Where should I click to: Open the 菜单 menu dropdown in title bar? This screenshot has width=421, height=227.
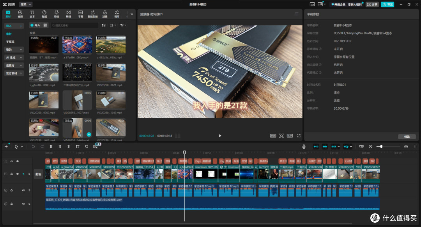pyautogui.click(x=26, y=4)
